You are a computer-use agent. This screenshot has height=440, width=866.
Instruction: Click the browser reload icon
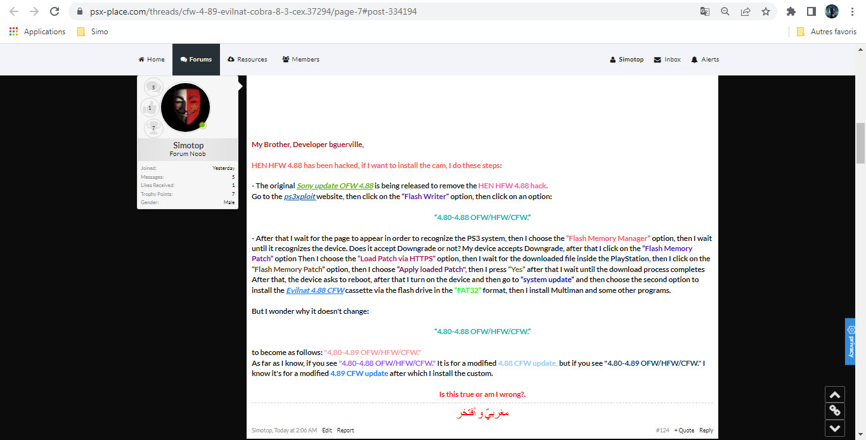point(55,11)
